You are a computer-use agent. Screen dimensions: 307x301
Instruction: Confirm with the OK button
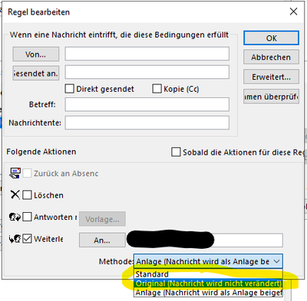coord(271,38)
